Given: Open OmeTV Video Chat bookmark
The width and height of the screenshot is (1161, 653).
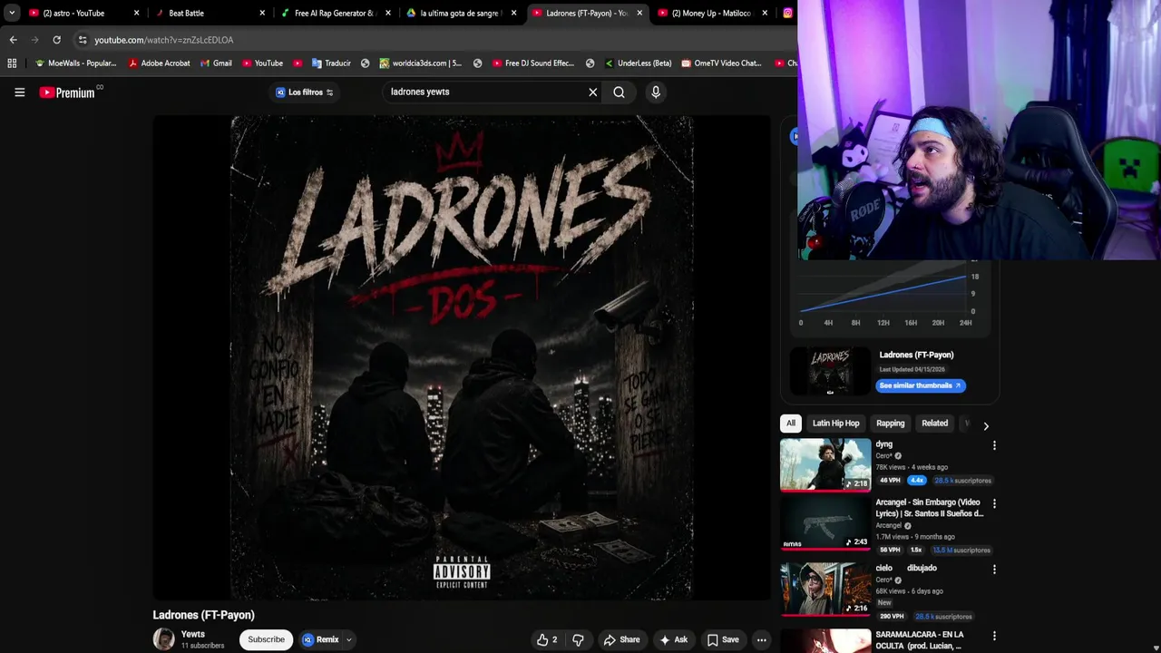Looking at the screenshot, I should point(722,63).
